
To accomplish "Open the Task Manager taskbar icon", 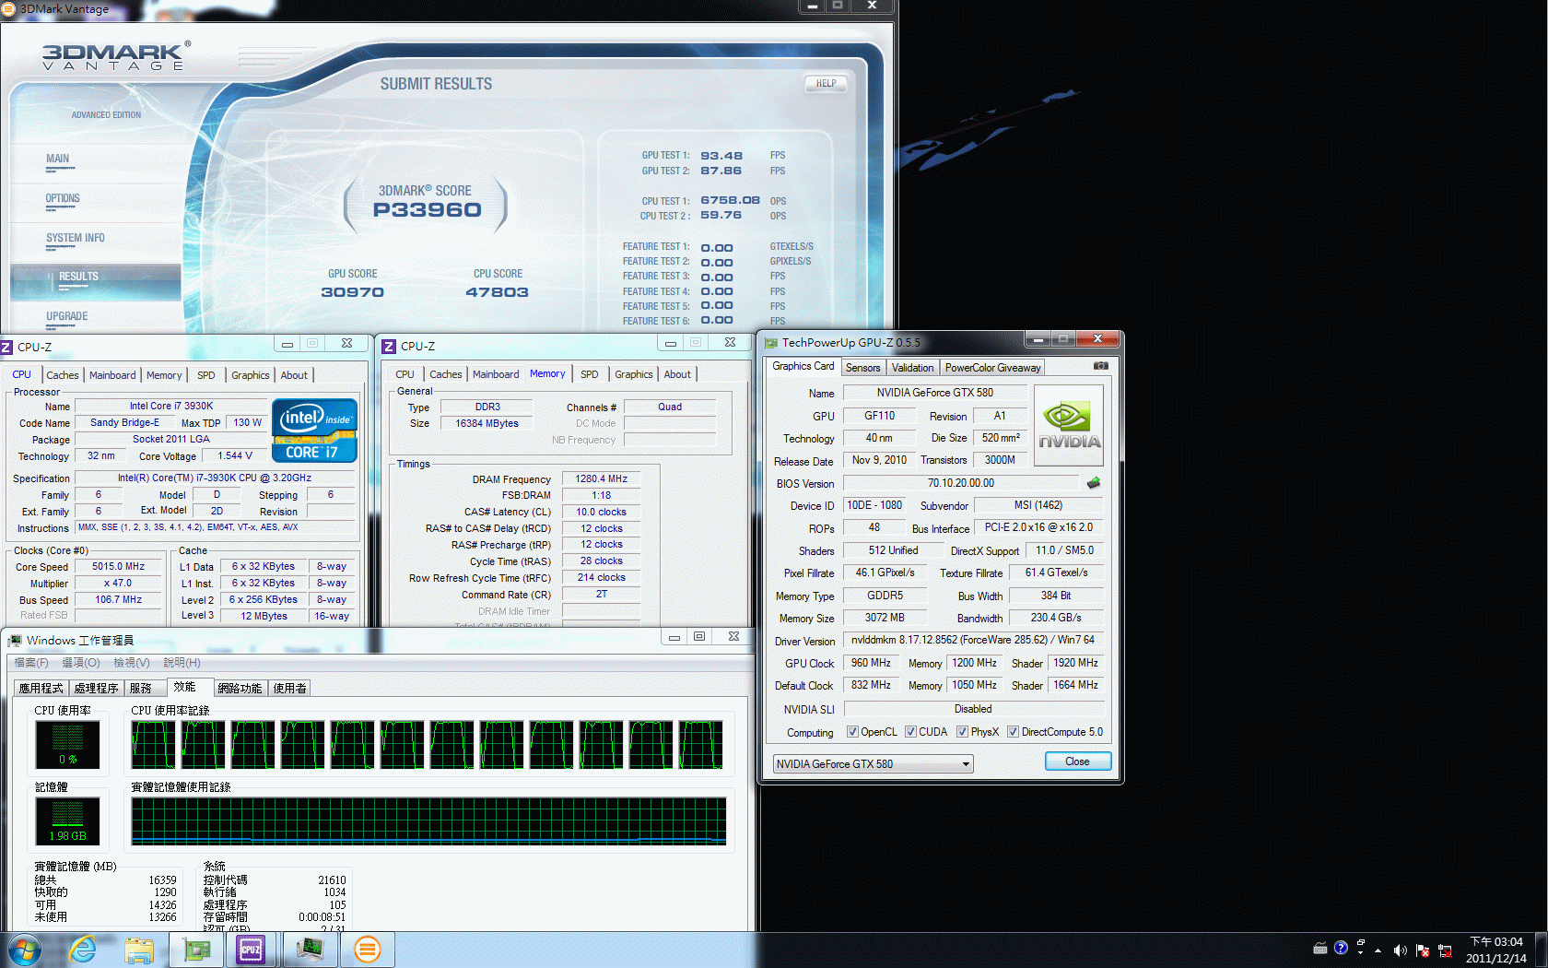I will pyautogui.click(x=310, y=950).
